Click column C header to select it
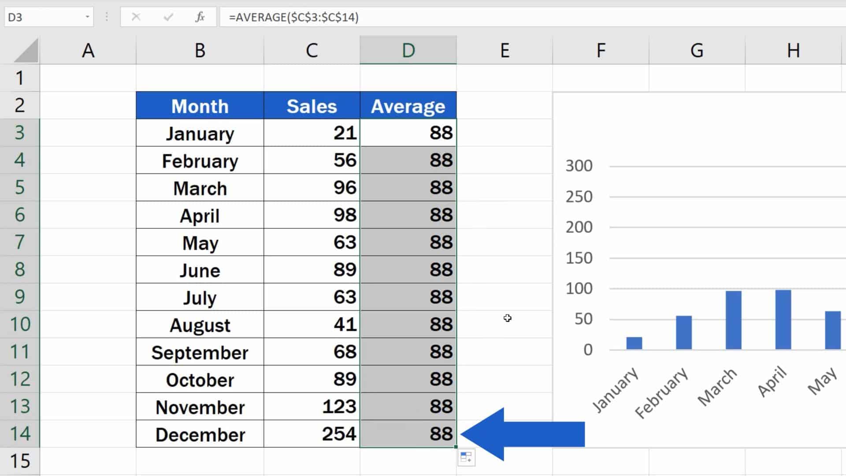The image size is (846, 476). tap(312, 50)
